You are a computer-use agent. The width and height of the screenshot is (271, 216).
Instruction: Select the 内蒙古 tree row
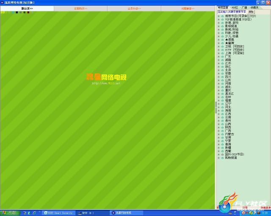pos(230,134)
